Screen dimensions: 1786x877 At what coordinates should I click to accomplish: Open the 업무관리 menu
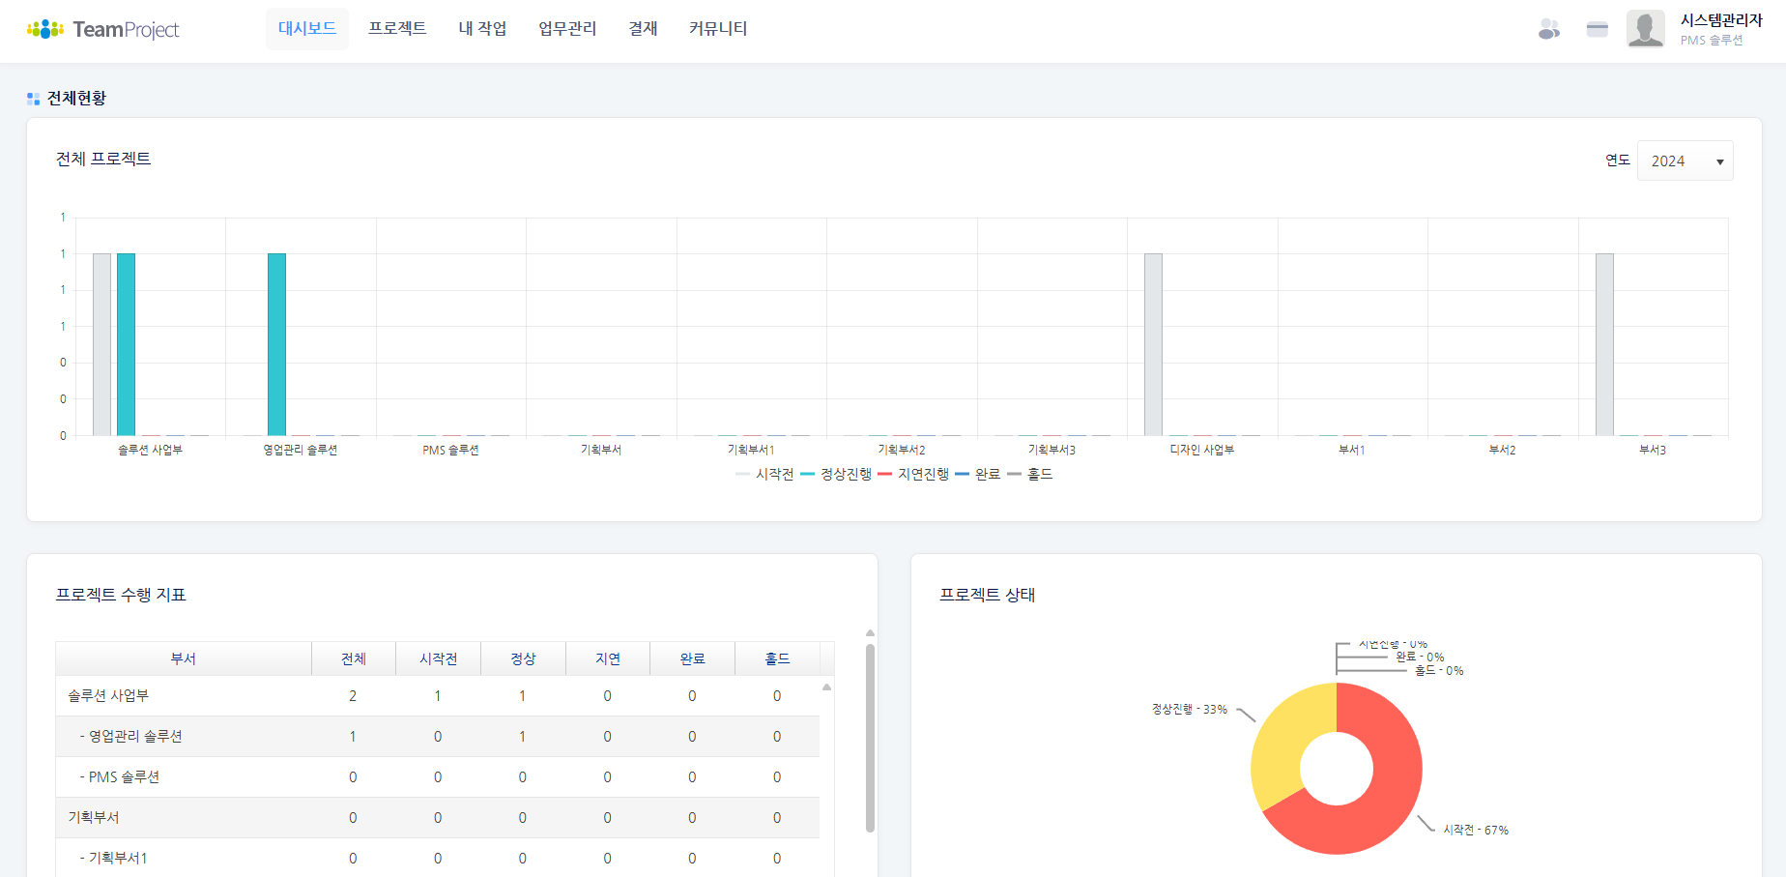tap(567, 29)
